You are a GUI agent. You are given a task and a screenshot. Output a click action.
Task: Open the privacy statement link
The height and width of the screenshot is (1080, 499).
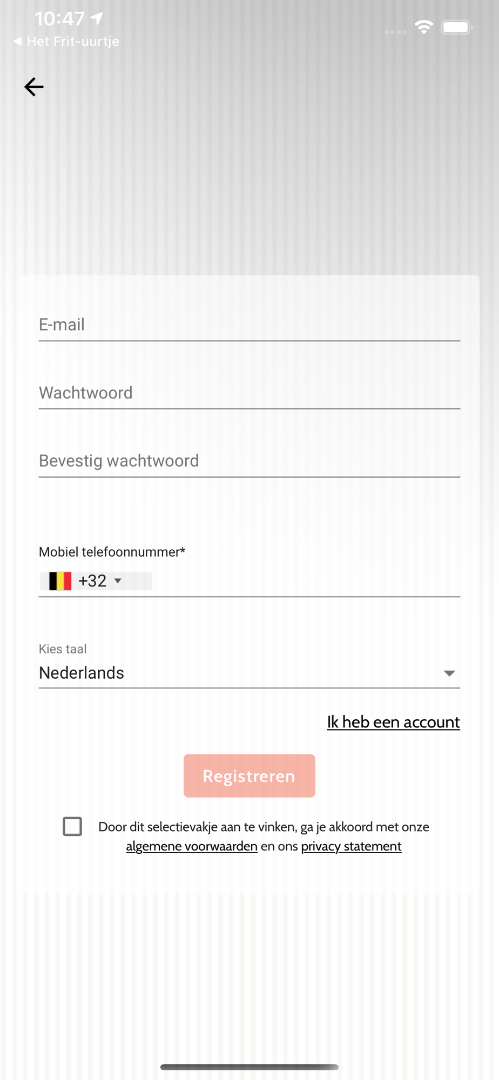[351, 846]
